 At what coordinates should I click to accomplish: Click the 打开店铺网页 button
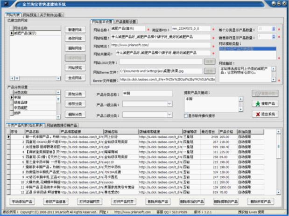(90, 202)
